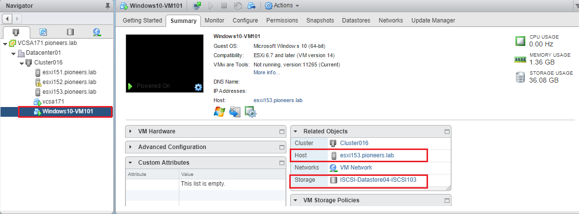Open the VM console thumbnail
Viewport: 579px width, 214px height.
[x=165, y=64]
